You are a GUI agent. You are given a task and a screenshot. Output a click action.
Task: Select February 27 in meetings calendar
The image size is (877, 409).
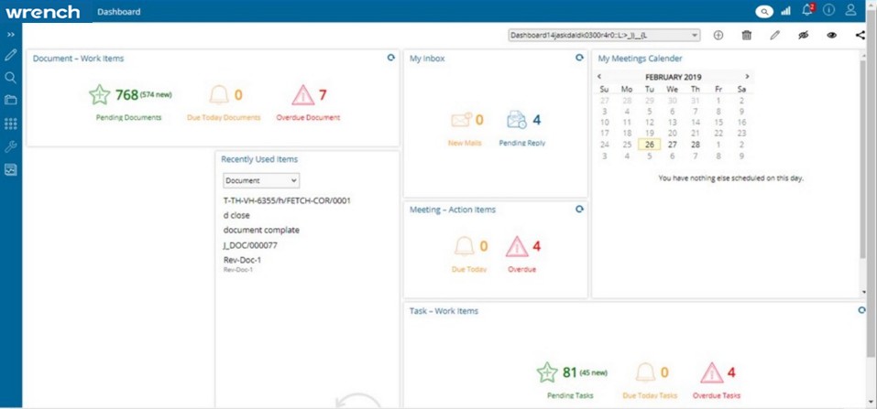point(673,145)
